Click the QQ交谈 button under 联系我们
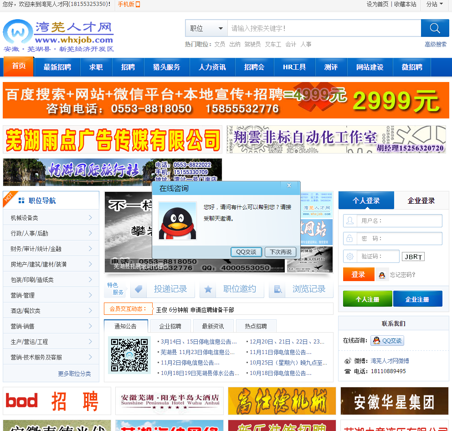Viewport: 452px width, 431px height. pyautogui.click(x=387, y=340)
